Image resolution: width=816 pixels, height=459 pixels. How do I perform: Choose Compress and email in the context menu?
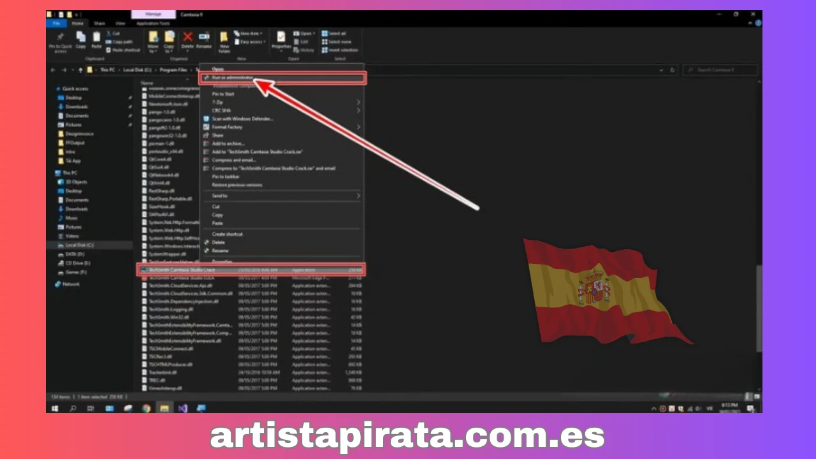282,160
